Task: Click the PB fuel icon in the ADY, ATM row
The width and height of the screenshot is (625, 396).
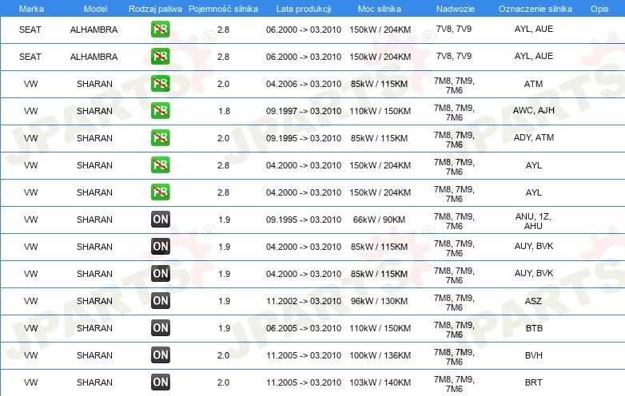Action: (160, 137)
